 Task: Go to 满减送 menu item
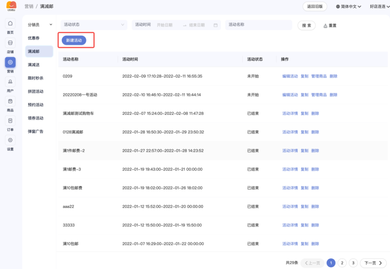click(34, 65)
